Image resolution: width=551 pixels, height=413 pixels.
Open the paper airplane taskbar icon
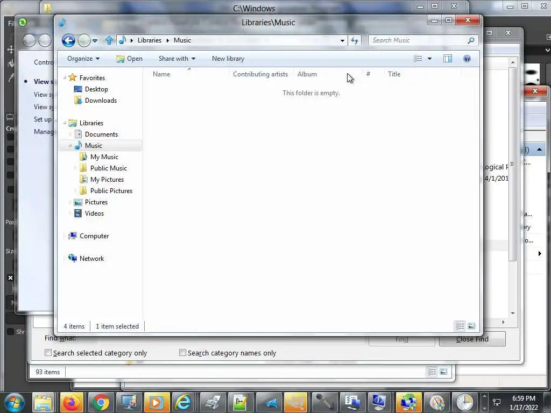pos(269,402)
